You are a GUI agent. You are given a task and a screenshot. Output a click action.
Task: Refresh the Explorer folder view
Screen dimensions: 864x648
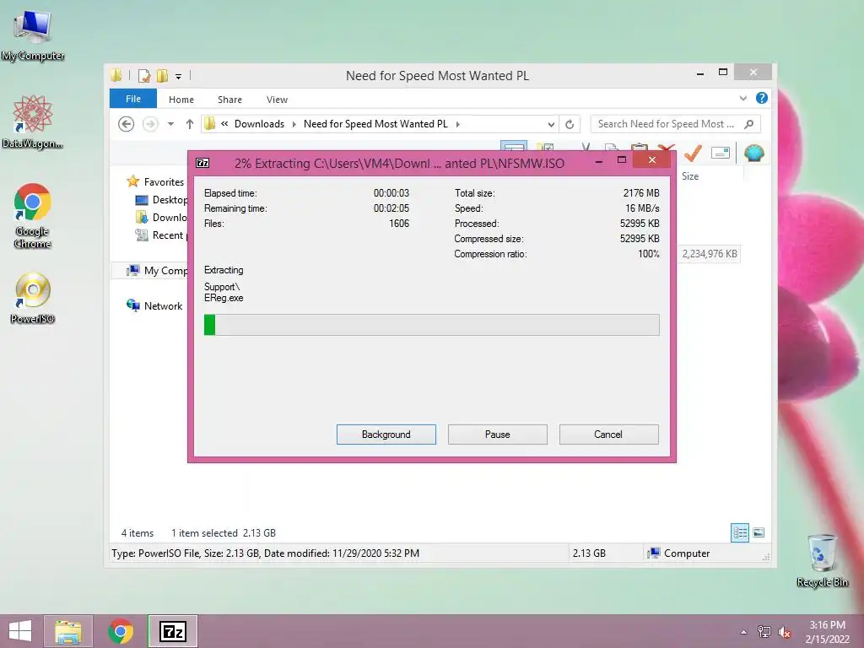pyautogui.click(x=570, y=125)
